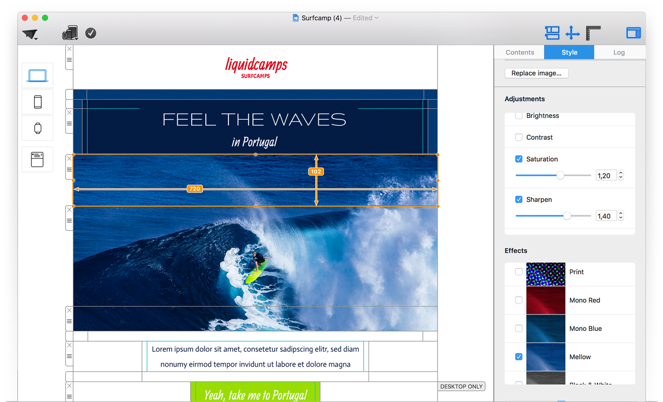Image resolution: width=663 pixels, height=402 pixels.
Task: Delete the Lorem ipsum text row
Action: pyautogui.click(x=69, y=346)
